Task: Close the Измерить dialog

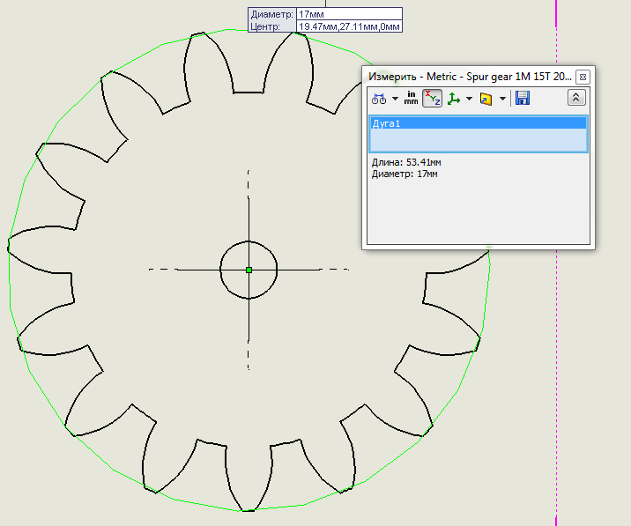Action: pyautogui.click(x=583, y=77)
